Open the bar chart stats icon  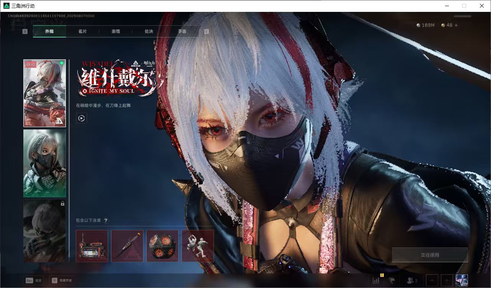click(376, 280)
